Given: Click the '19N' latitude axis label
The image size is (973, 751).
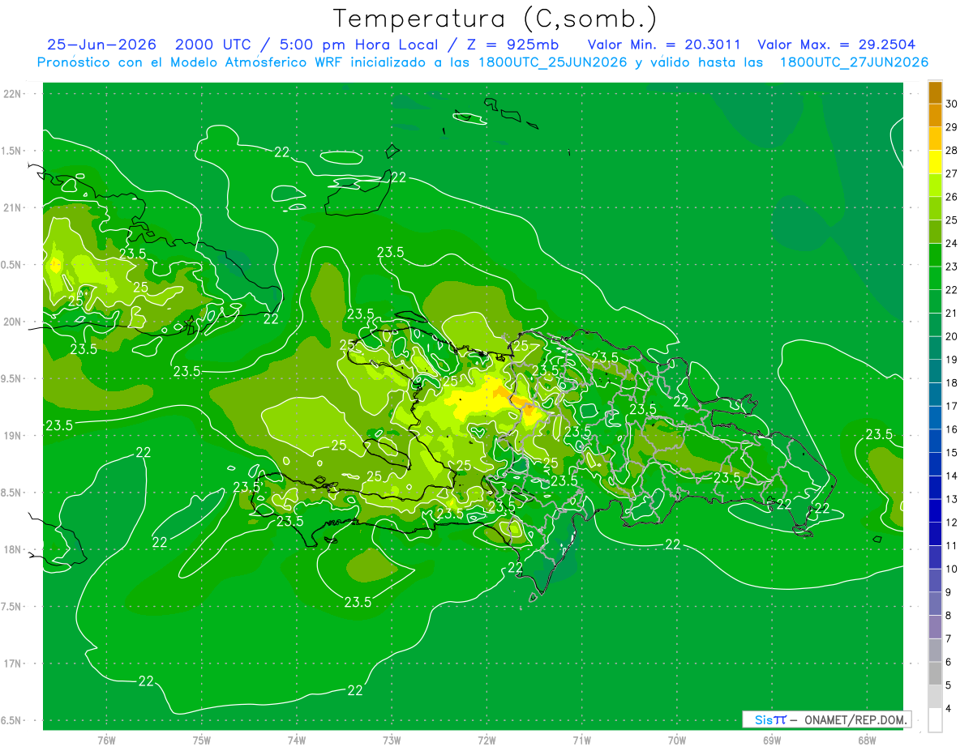Looking at the screenshot, I should point(13,435).
